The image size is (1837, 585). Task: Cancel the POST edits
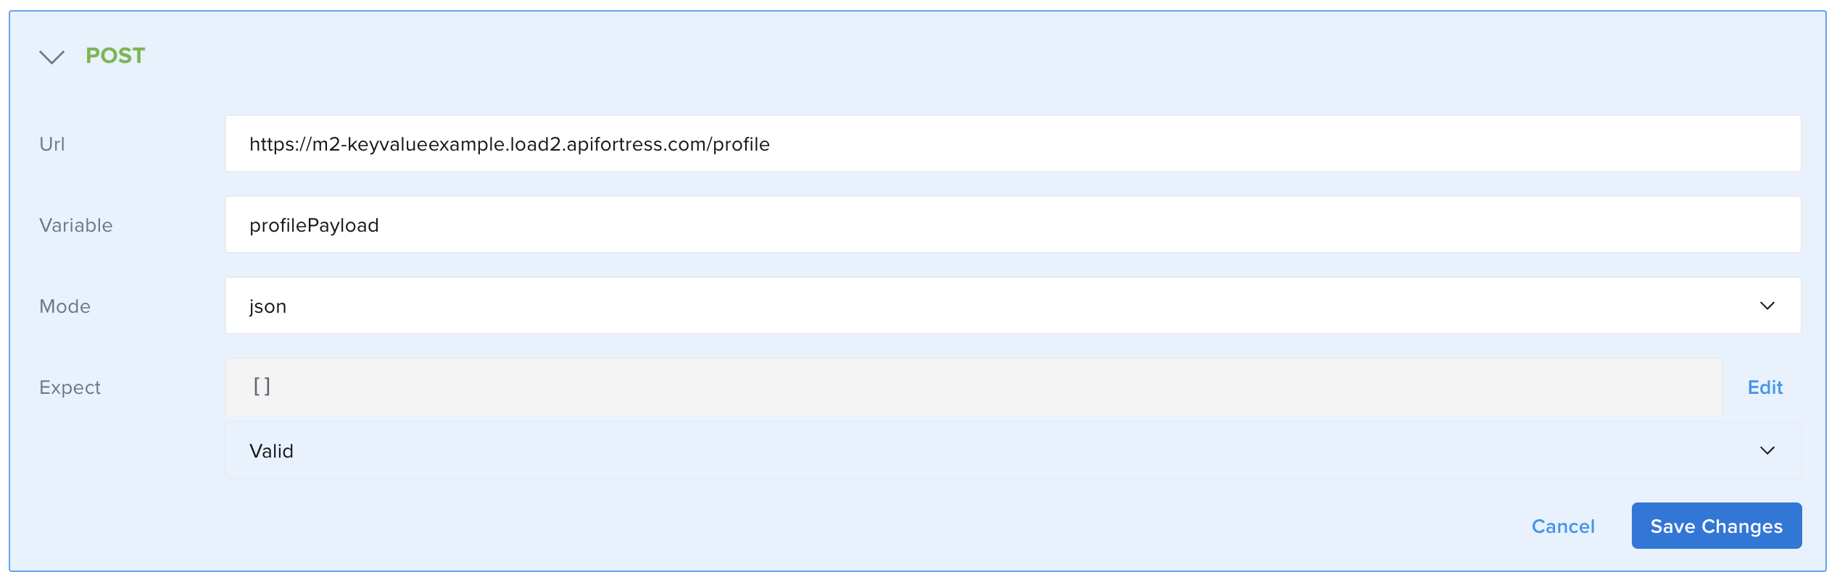click(1562, 526)
